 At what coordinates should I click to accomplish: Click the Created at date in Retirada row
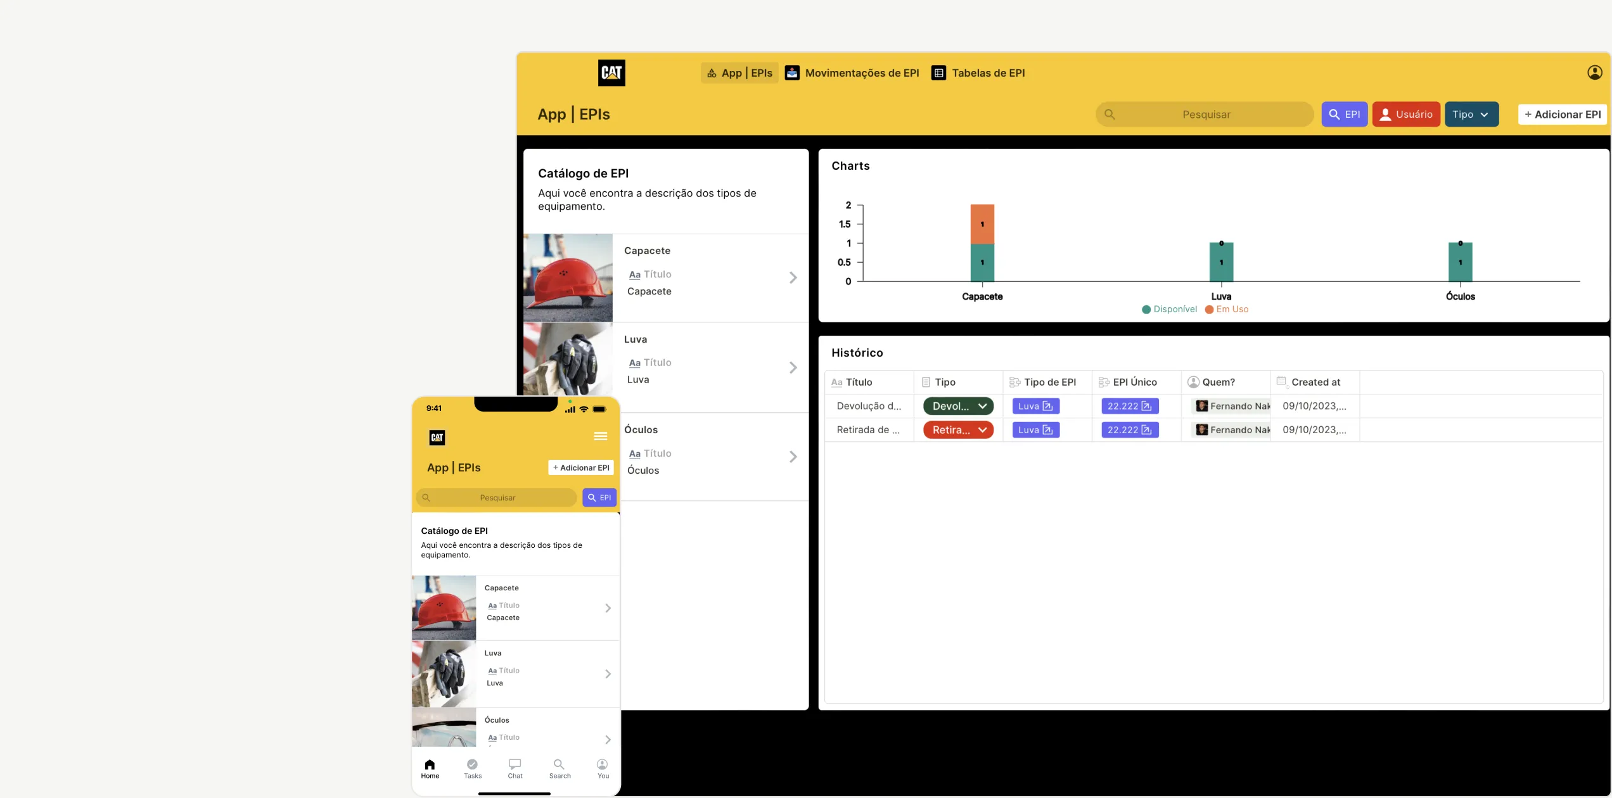pyautogui.click(x=1315, y=430)
